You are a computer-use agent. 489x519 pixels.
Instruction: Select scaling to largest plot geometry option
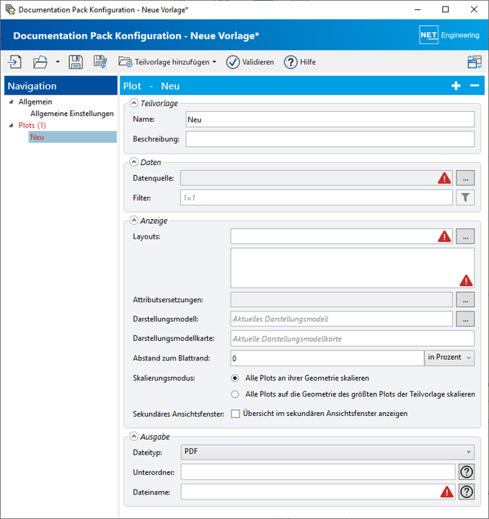point(234,394)
